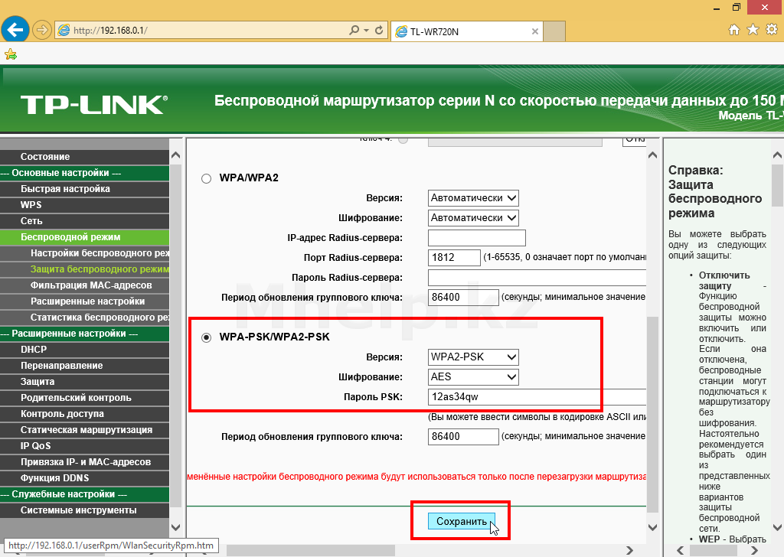This screenshot has width=784, height=557.
Task: Select the WPA/WPA2 radio button
Action: point(206,178)
